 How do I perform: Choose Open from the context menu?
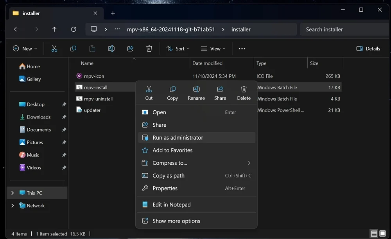[x=197, y=112]
